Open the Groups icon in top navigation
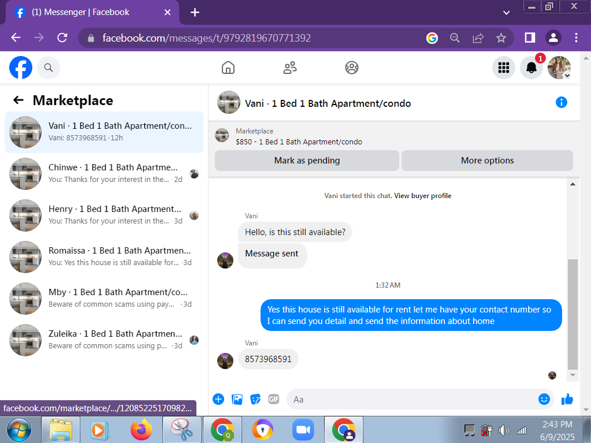Image resolution: width=591 pixels, height=443 pixels. click(352, 68)
